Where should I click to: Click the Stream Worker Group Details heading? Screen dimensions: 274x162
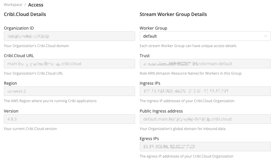173,14
